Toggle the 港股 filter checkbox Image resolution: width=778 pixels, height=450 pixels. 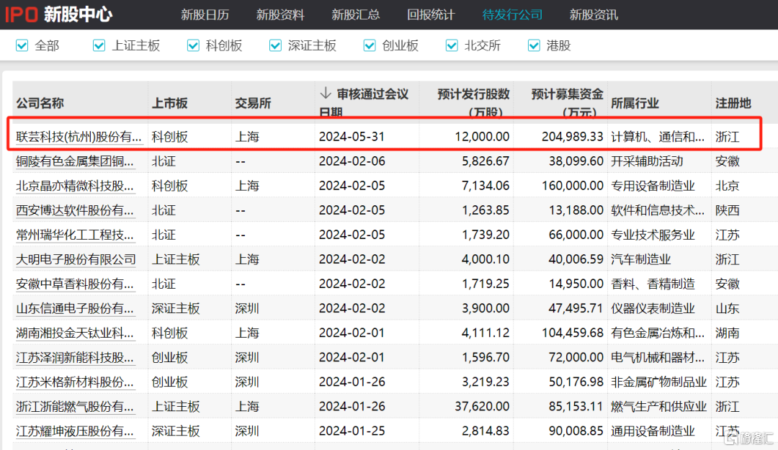[534, 45]
